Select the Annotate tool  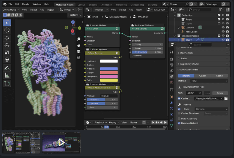[7, 68]
